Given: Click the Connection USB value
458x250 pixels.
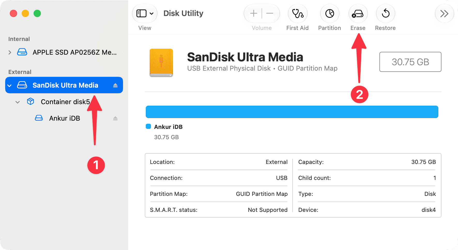Looking at the screenshot, I should tap(282, 178).
